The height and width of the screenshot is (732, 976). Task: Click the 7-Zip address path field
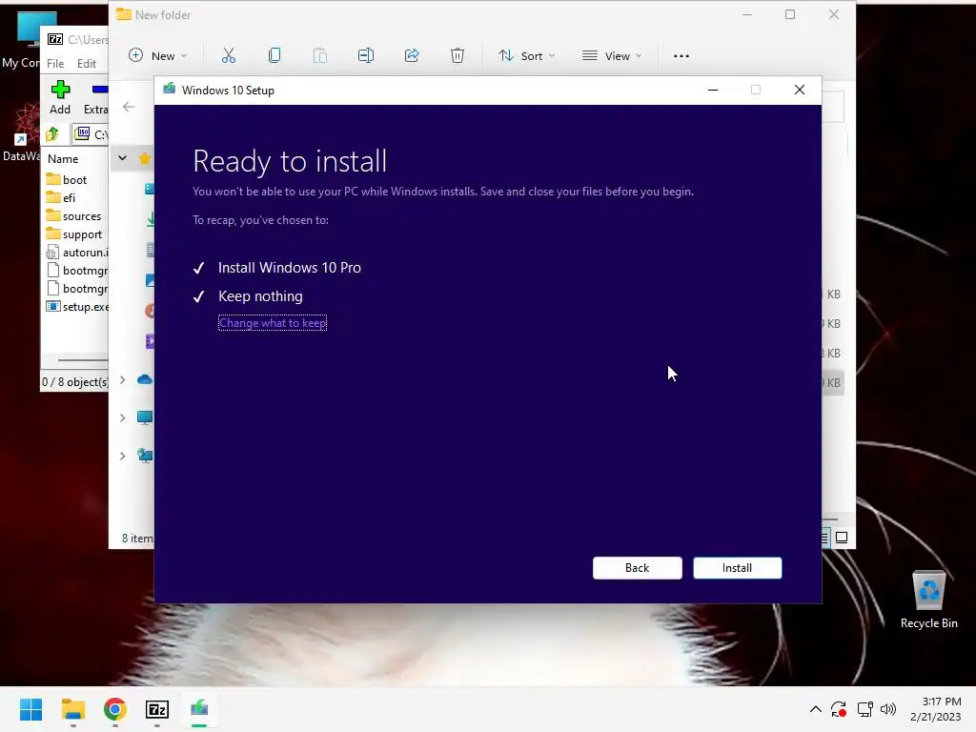[x=91, y=133]
